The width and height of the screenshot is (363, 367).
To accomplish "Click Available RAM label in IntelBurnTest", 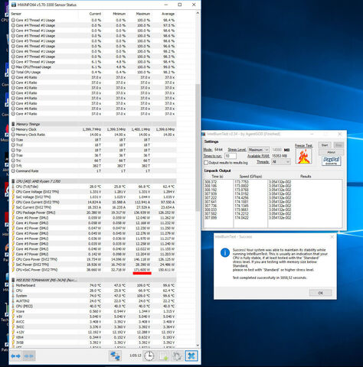I will click(x=258, y=156).
